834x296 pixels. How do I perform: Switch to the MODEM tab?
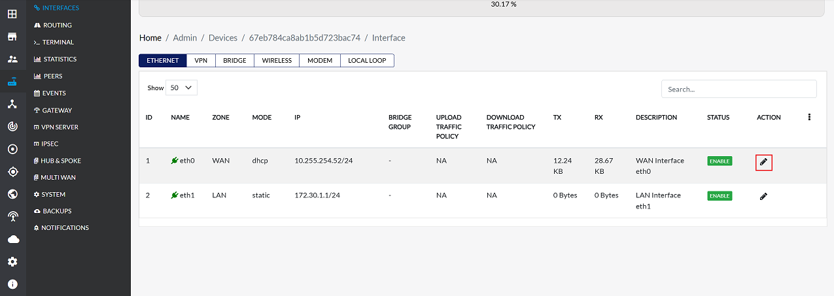click(320, 60)
